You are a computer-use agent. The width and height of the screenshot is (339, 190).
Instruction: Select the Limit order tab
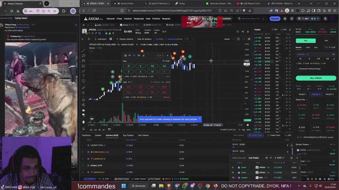308,47
